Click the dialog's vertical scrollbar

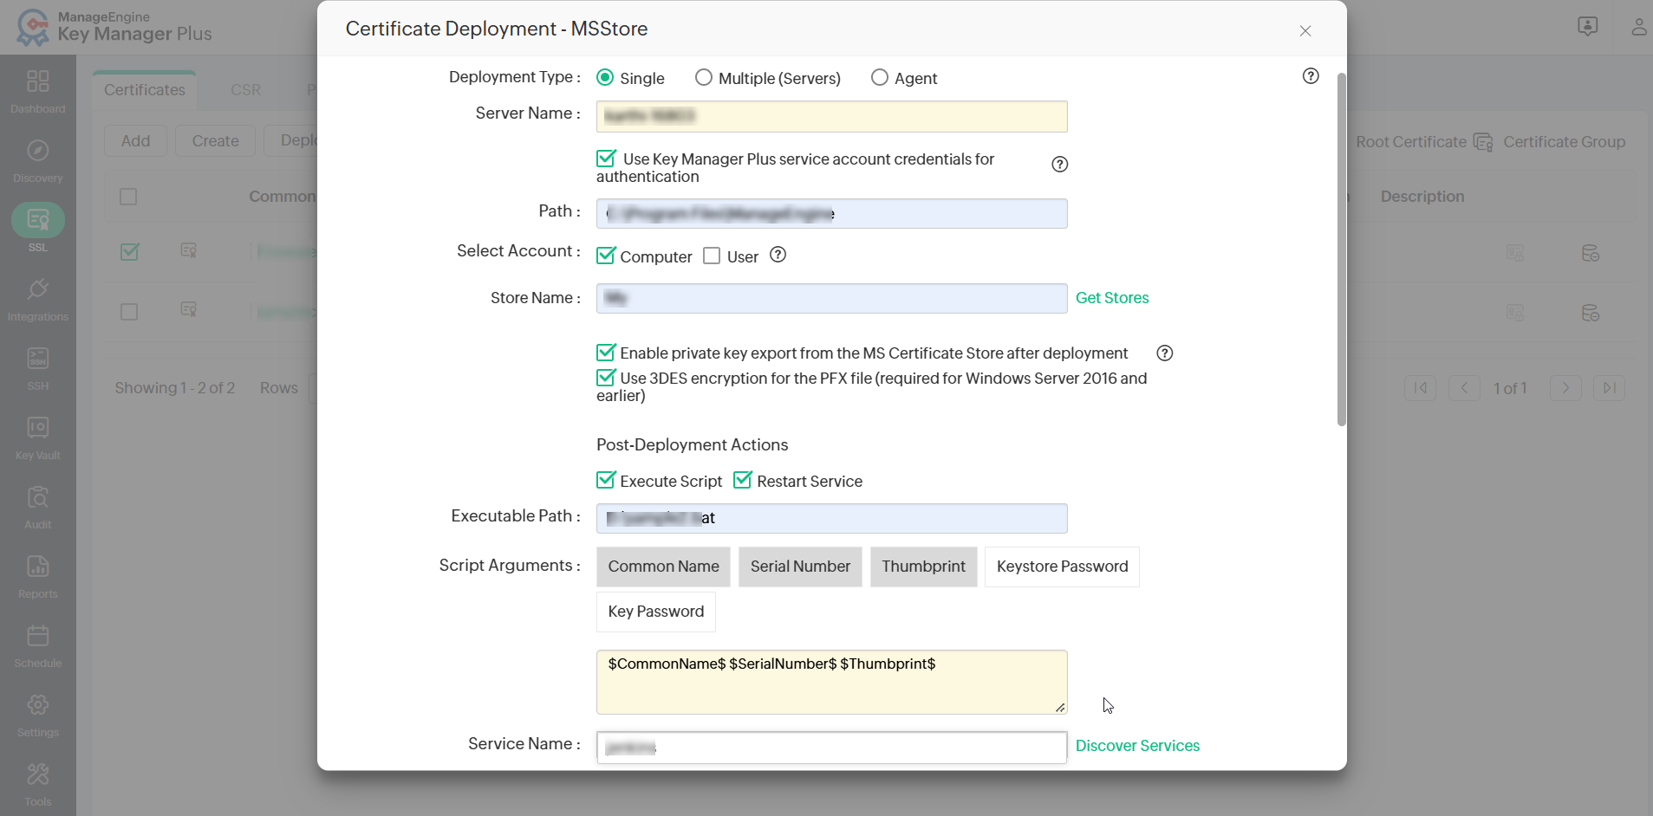tap(1342, 249)
